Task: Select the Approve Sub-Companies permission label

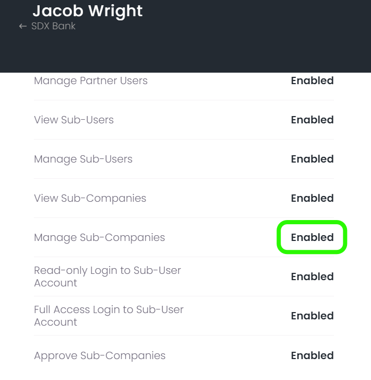Action: [x=100, y=355]
